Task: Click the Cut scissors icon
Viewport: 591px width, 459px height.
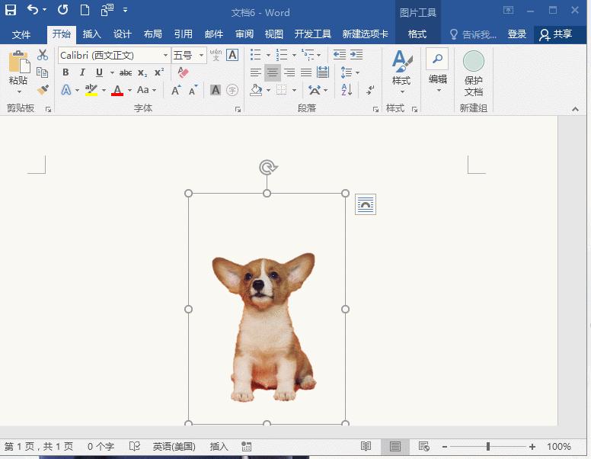Action: [x=43, y=55]
